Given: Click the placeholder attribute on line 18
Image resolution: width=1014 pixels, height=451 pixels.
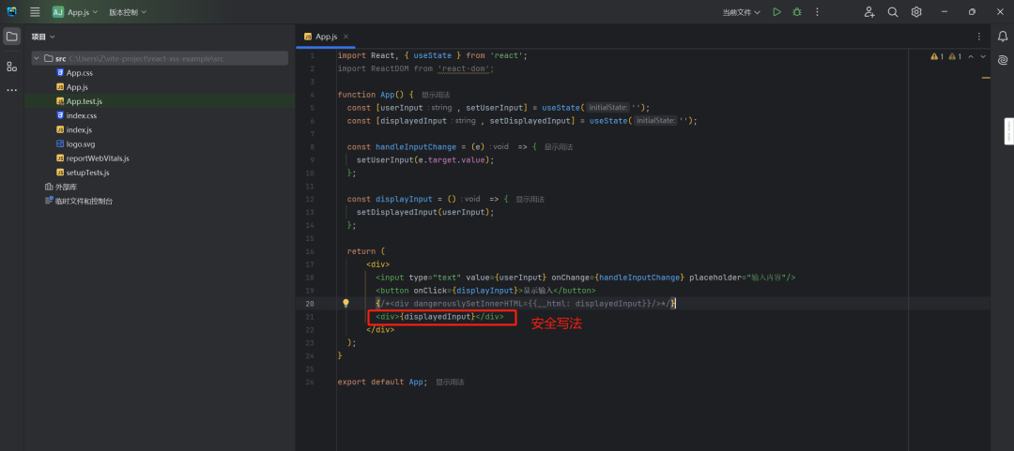Looking at the screenshot, I should pyautogui.click(x=738, y=278).
